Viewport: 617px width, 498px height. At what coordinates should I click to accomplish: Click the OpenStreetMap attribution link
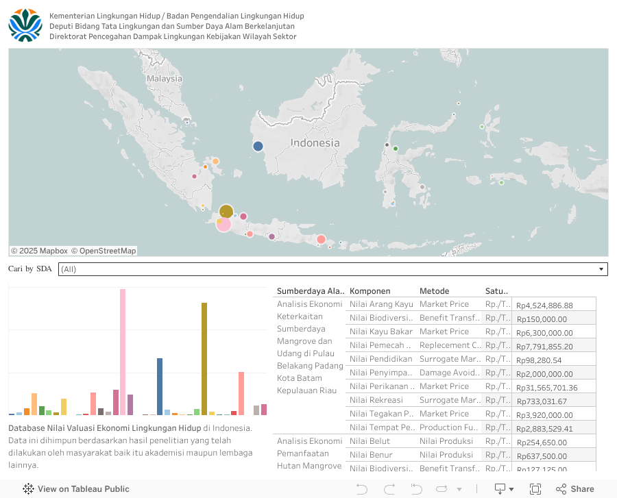104,251
